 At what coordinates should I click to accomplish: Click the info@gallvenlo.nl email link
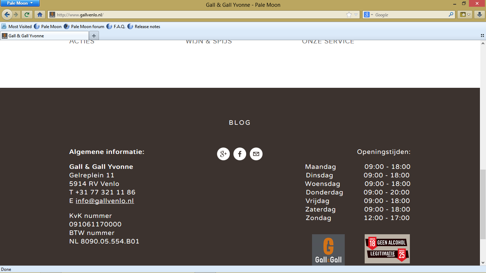tap(105, 201)
